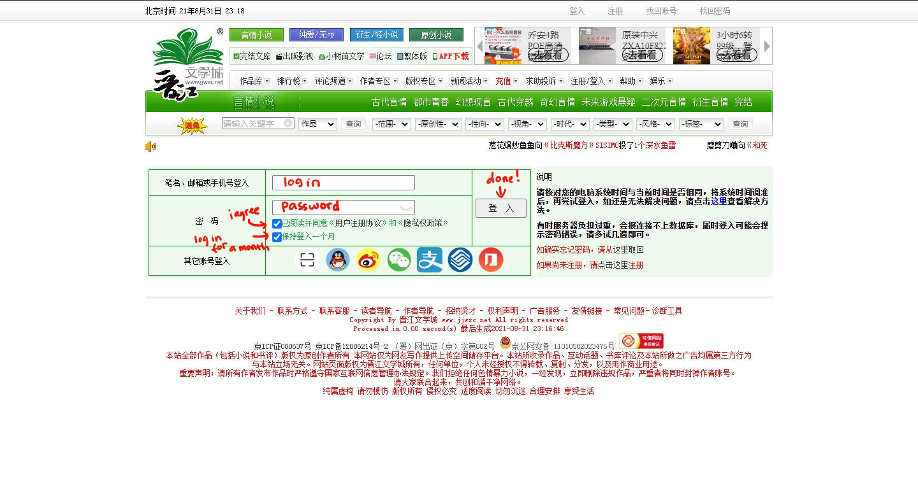Open the 作品 search type dropdown
The width and height of the screenshot is (918, 480).
click(x=317, y=124)
